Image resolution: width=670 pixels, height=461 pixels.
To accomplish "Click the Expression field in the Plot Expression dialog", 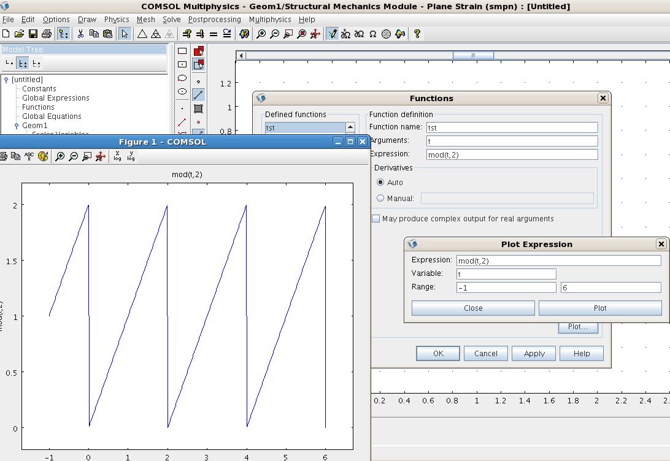I will pyautogui.click(x=558, y=261).
